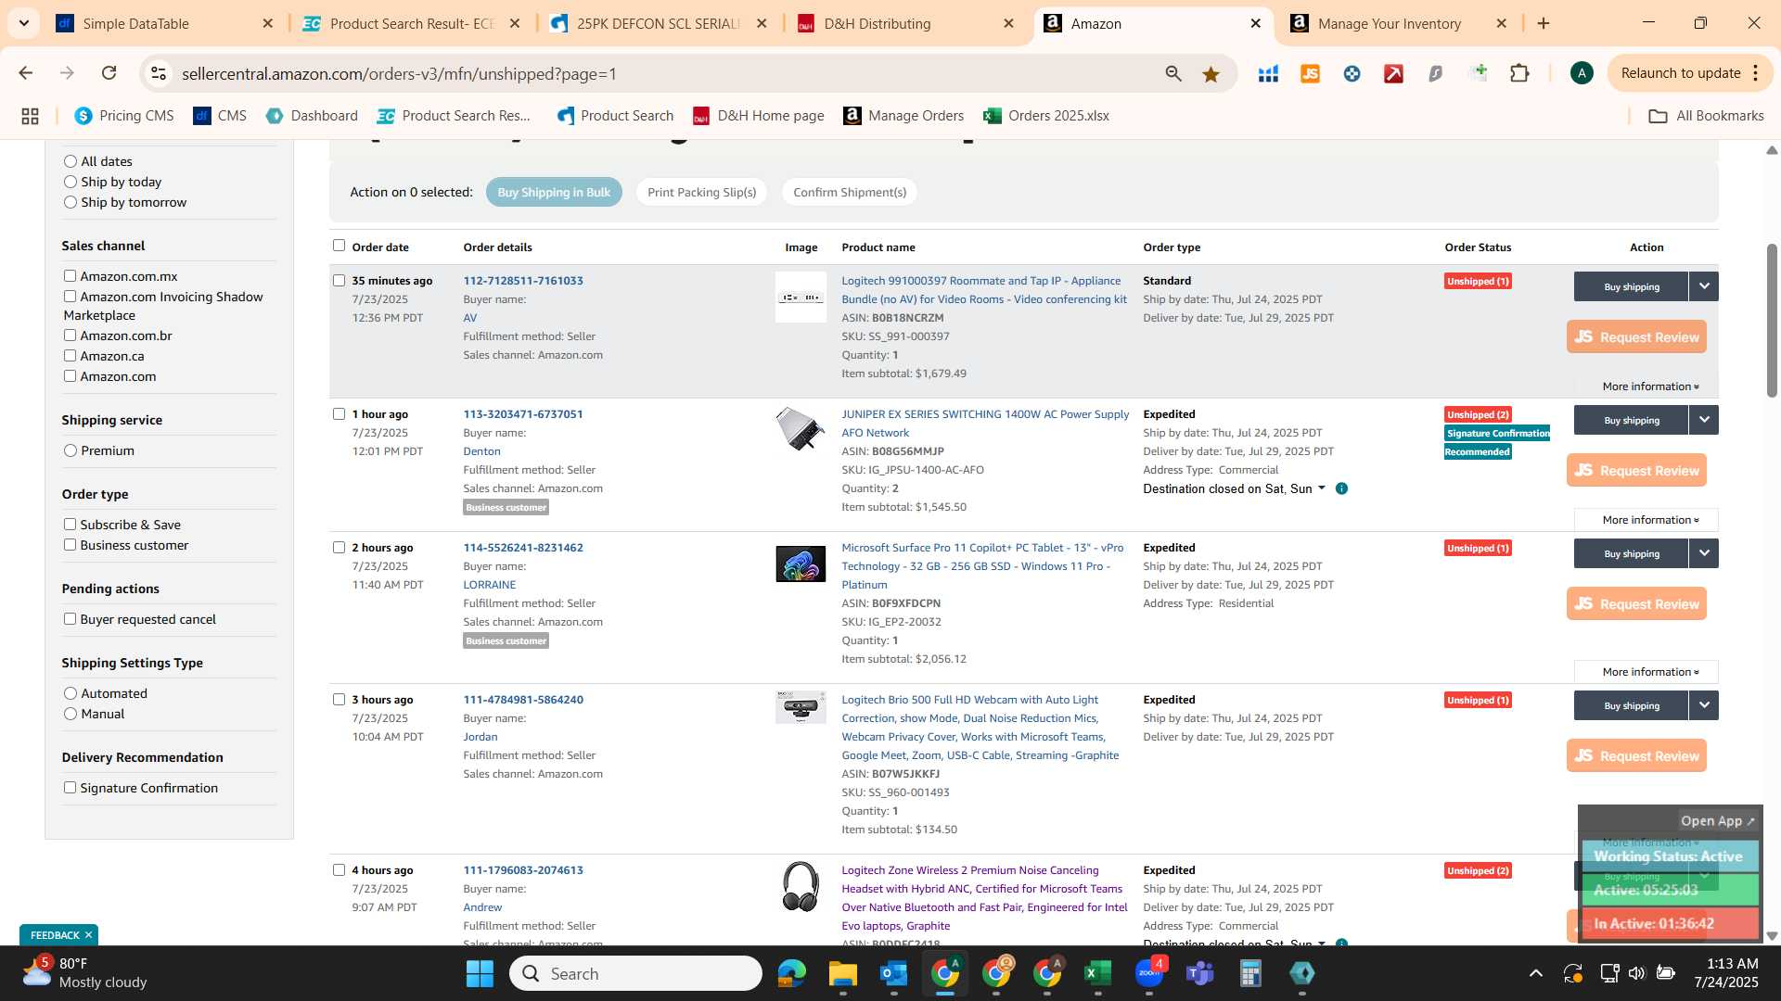Click the bookmark star icon
The width and height of the screenshot is (1781, 1001).
pos(1211,74)
